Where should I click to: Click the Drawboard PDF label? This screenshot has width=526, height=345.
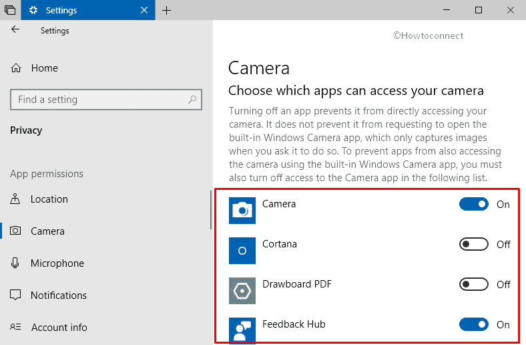point(297,284)
